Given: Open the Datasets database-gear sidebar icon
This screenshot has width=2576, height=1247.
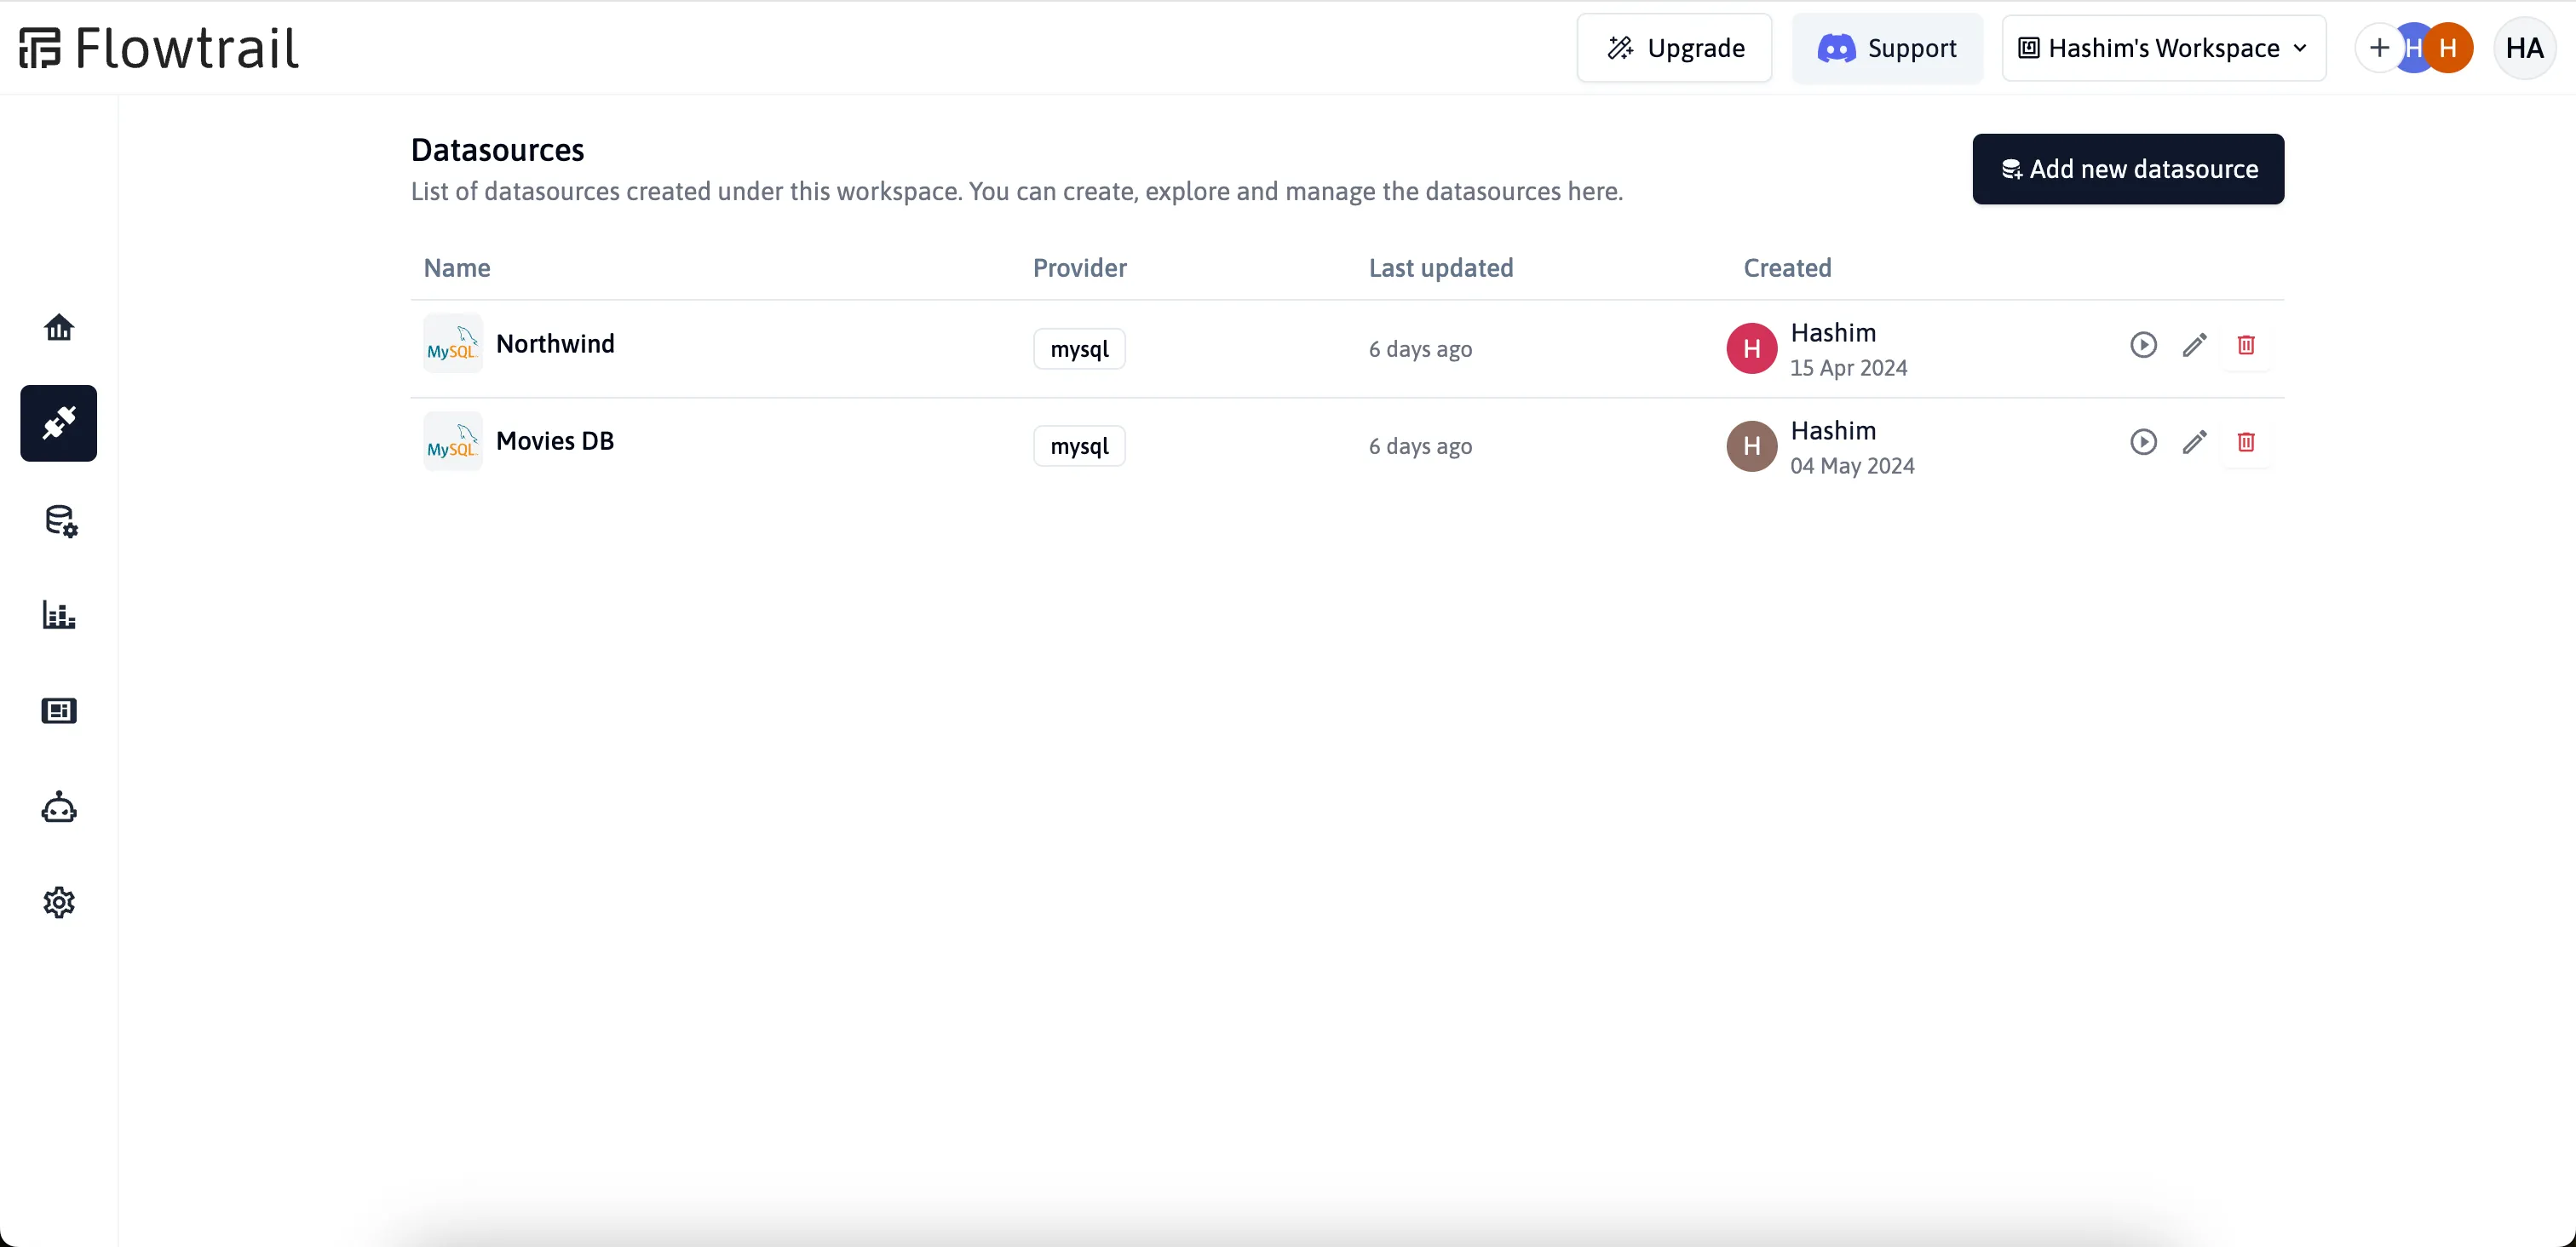Looking at the screenshot, I should tap(60, 520).
